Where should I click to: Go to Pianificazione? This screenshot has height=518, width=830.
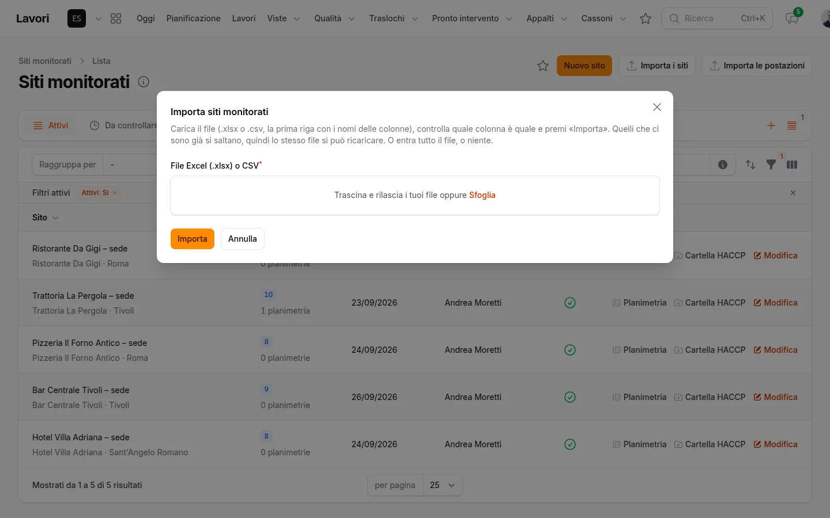pos(194,18)
